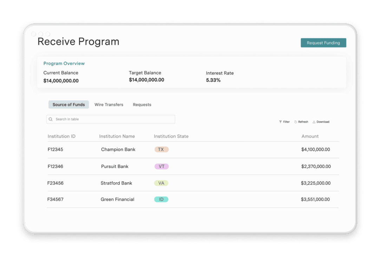Select the Source of Funds tab
This screenshot has height=263, width=380.
tap(68, 104)
